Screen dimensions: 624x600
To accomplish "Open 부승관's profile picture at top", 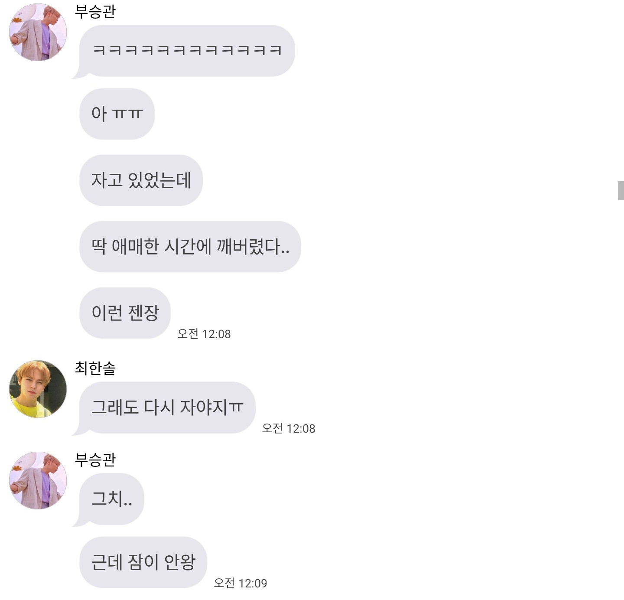I will [38, 33].
